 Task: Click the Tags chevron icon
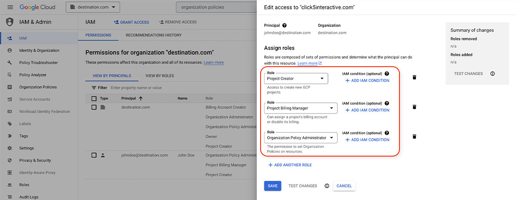click(10, 136)
